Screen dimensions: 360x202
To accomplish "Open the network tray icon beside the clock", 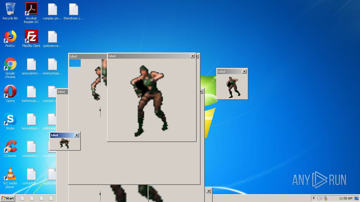I will (x=326, y=198).
